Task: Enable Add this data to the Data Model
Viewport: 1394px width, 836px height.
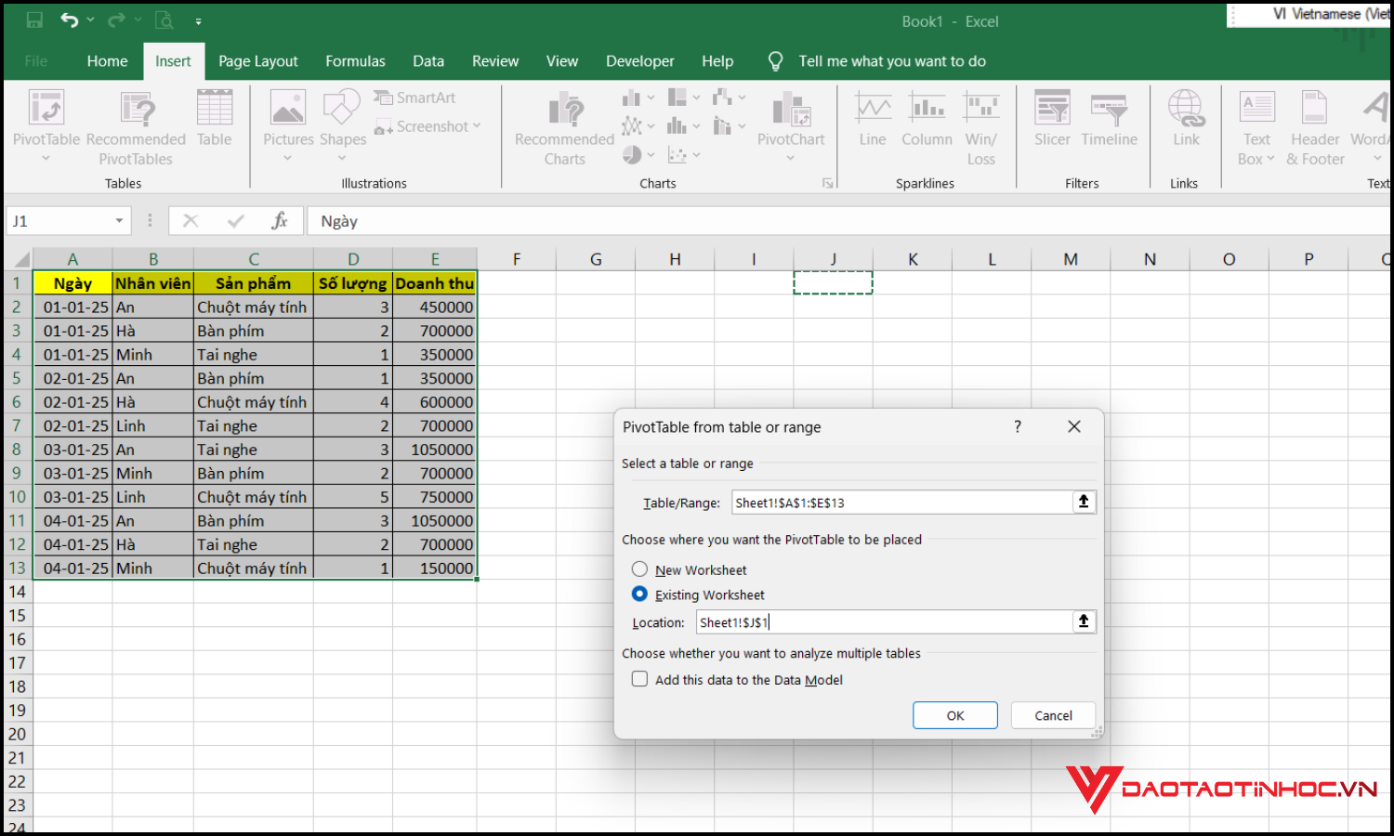Action: click(x=639, y=679)
